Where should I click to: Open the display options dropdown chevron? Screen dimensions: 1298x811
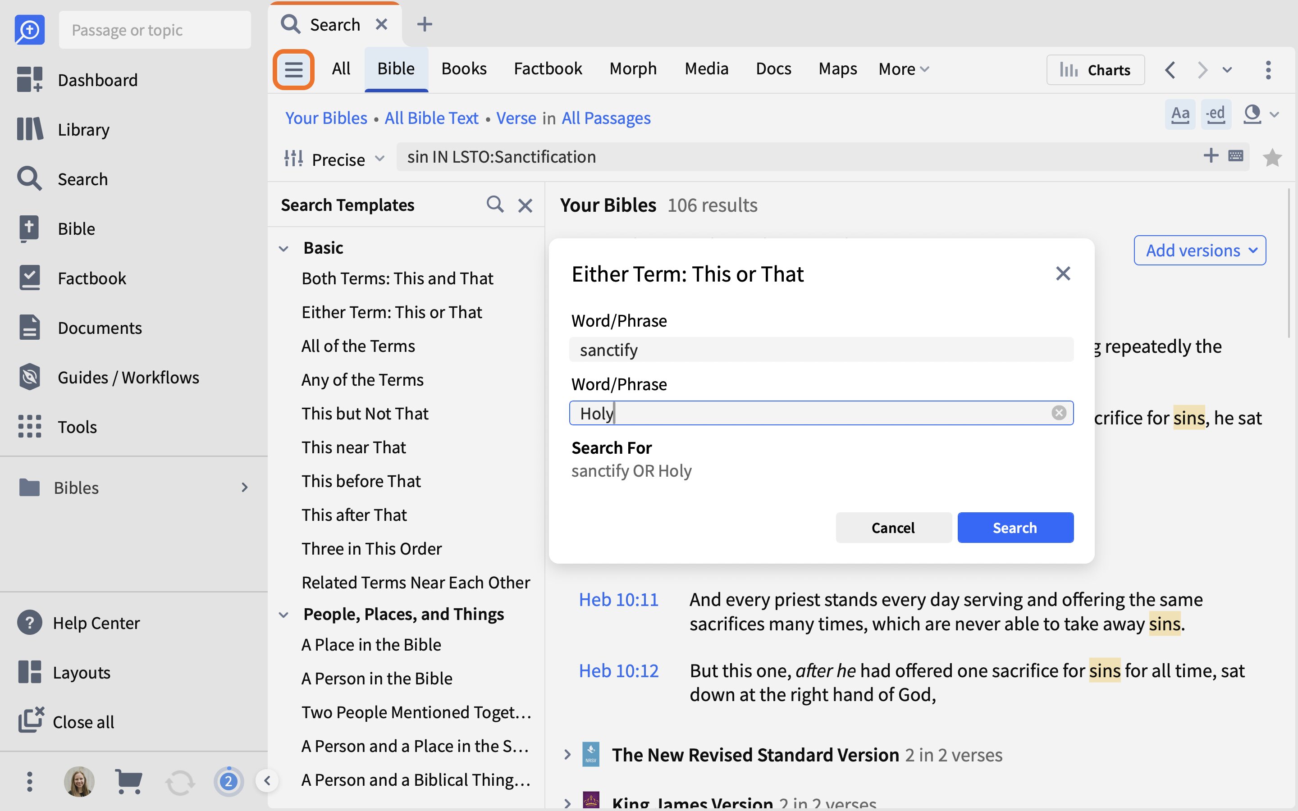click(x=1275, y=114)
